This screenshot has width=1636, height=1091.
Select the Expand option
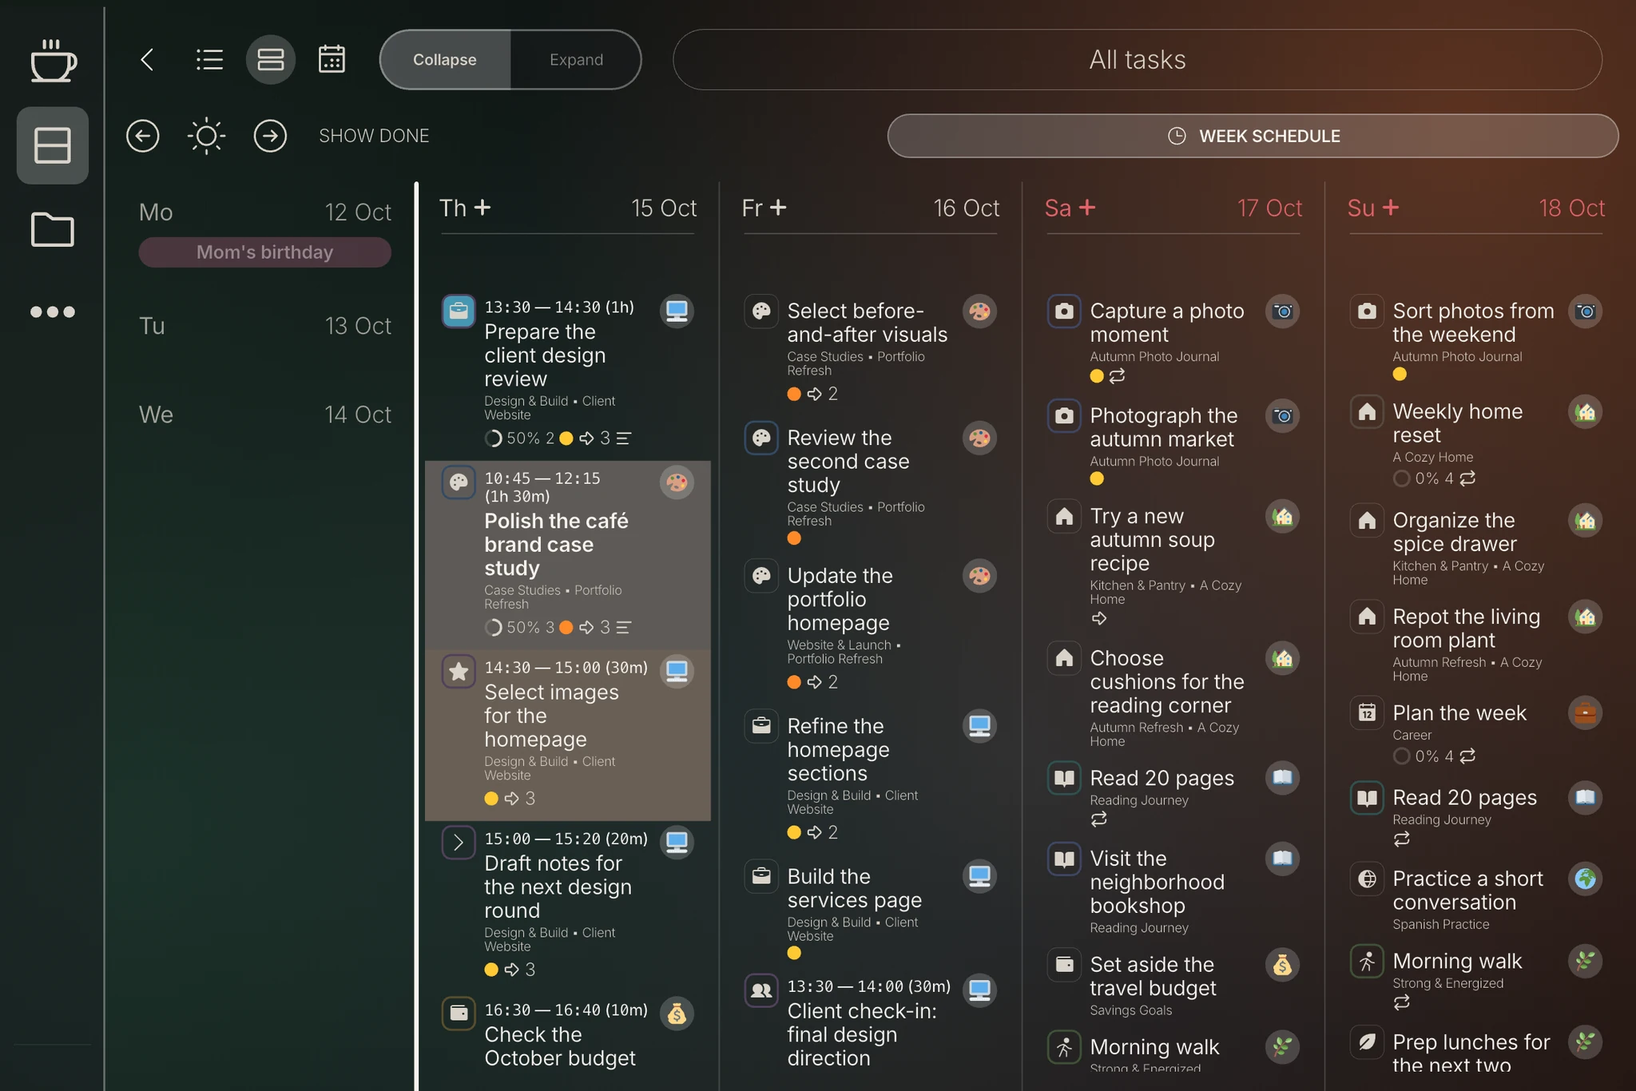(x=576, y=60)
